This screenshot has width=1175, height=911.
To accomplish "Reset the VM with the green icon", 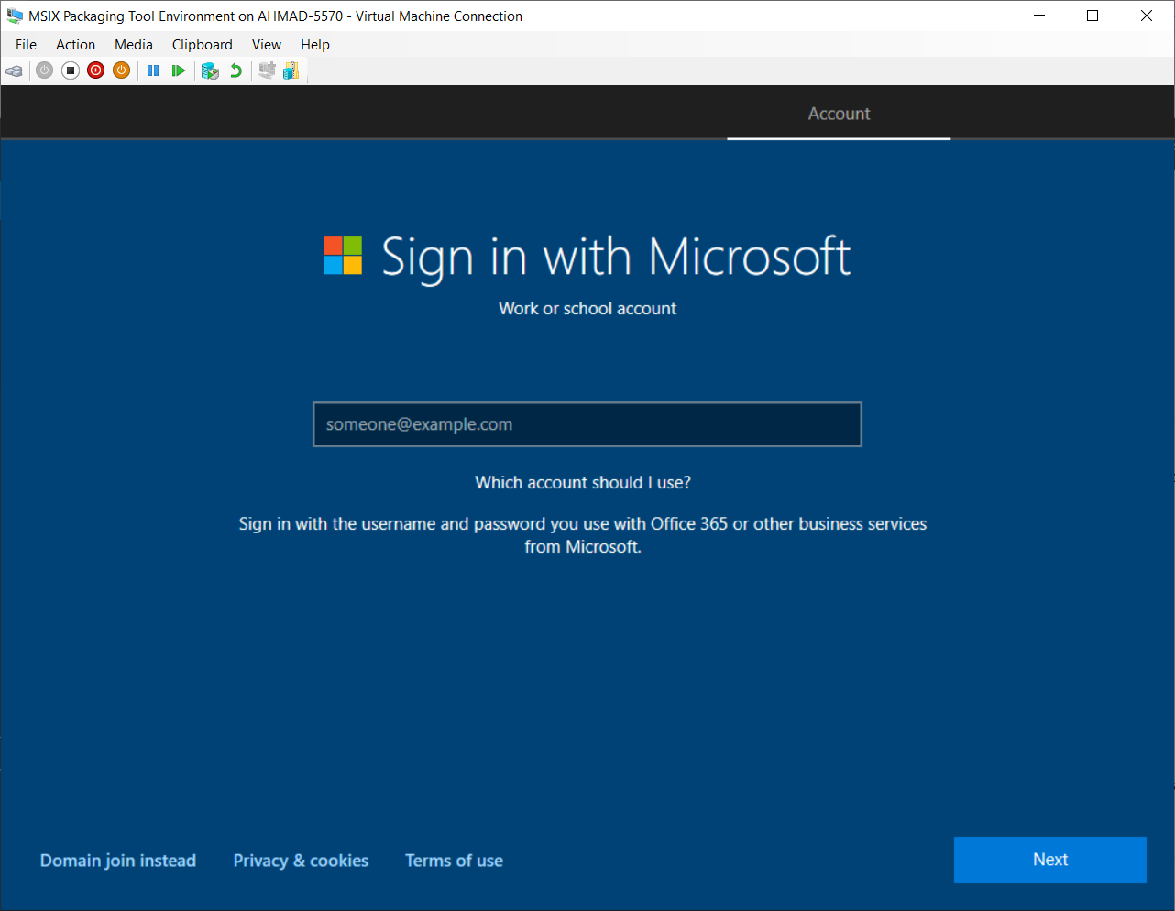I will pos(179,71).
